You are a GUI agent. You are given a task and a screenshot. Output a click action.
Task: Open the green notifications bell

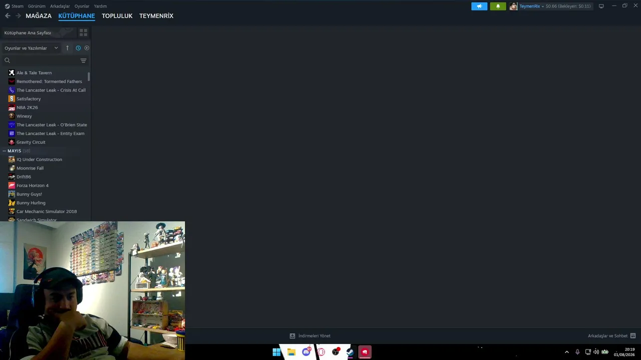[x=498, y=6]
